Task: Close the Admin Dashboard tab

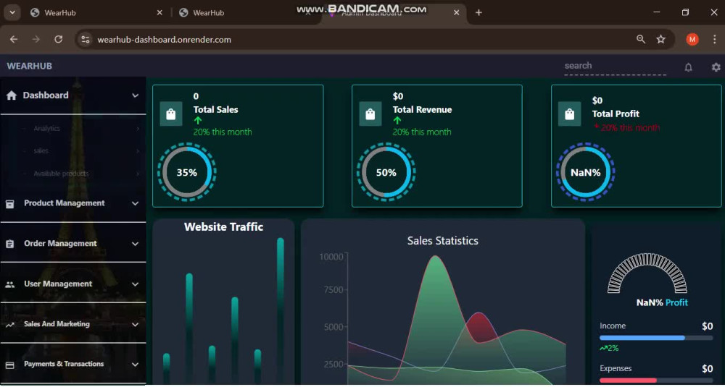Action: (x=456, y=13)
